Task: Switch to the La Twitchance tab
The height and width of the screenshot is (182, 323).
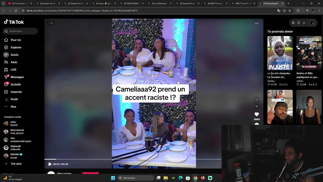Action: (159, 4)
